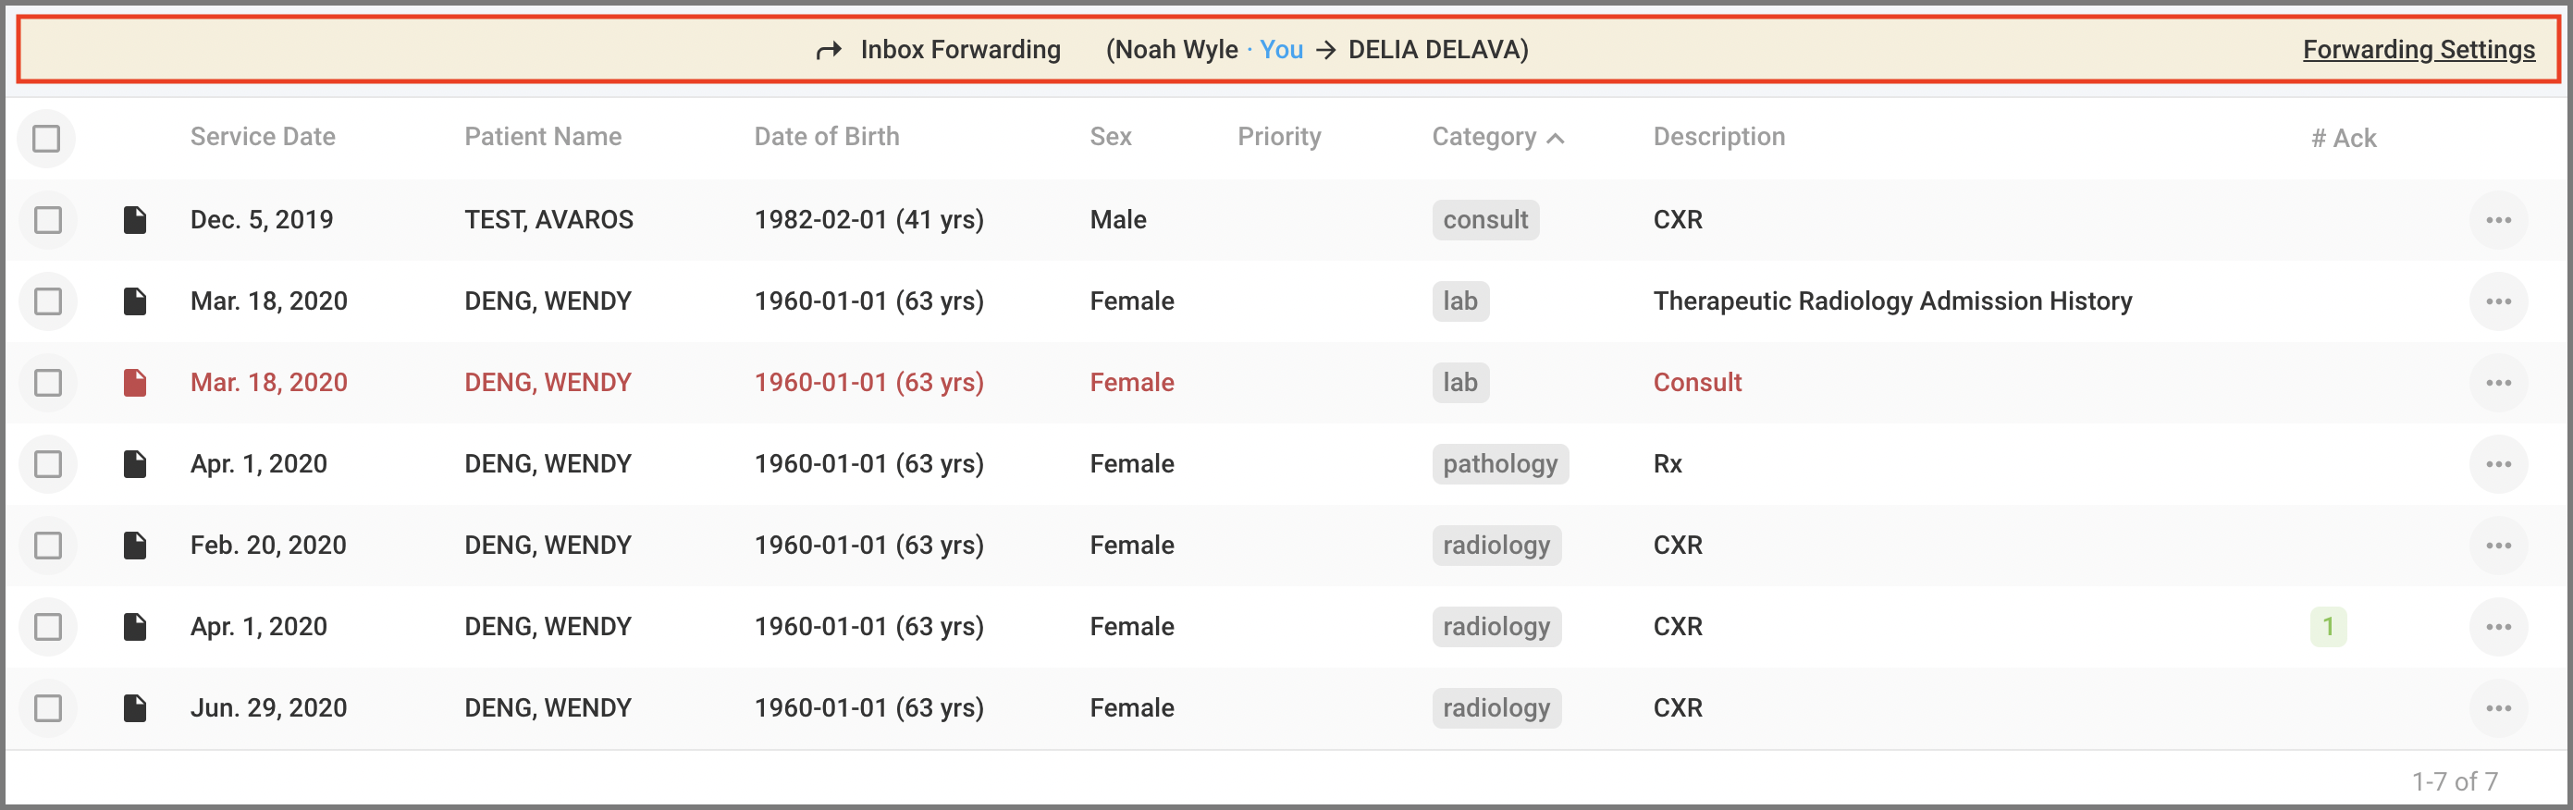Click the Priority column header
This screenshot has width=2573, height=810.
coord(1278,137)
